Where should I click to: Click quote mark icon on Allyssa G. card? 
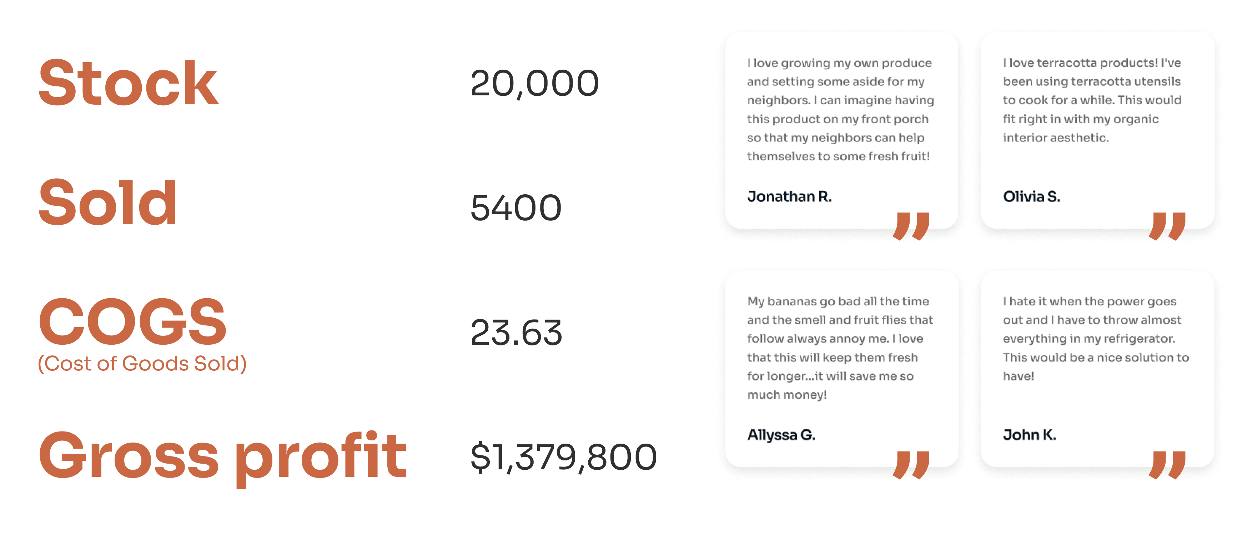pyautogui.click(x=911, y=465)
